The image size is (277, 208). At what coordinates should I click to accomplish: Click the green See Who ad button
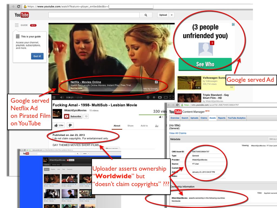pos(205,64)
